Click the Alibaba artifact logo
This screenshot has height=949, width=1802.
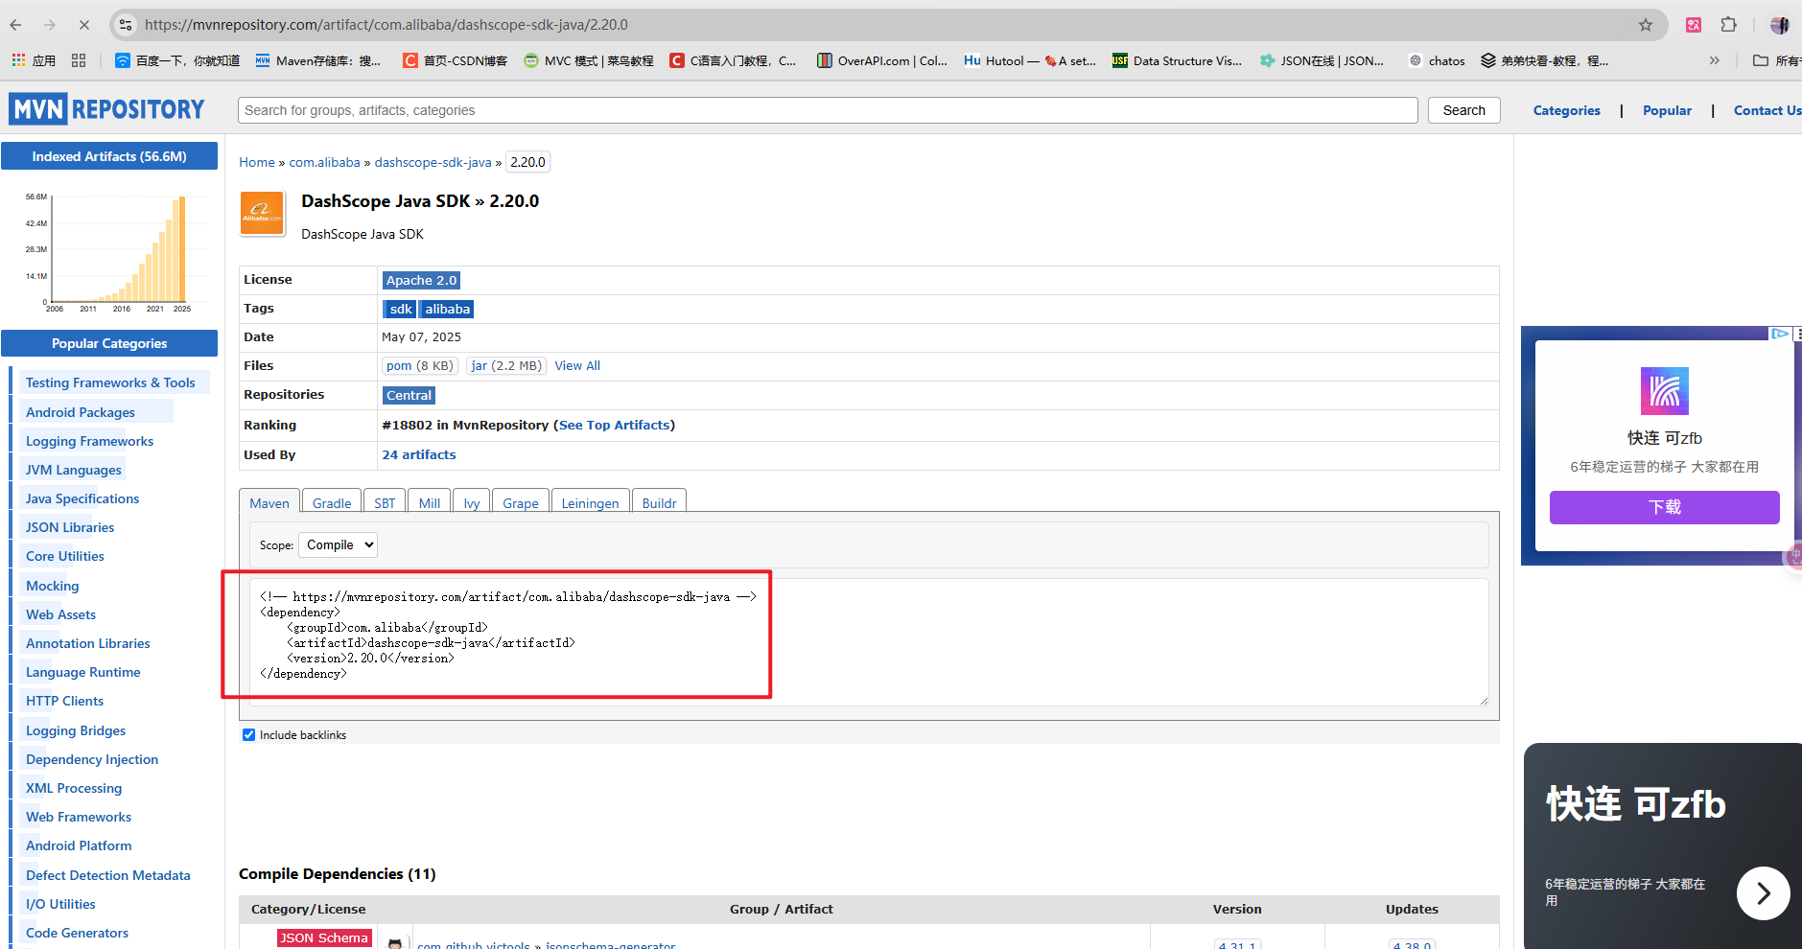tap(262, 213)
